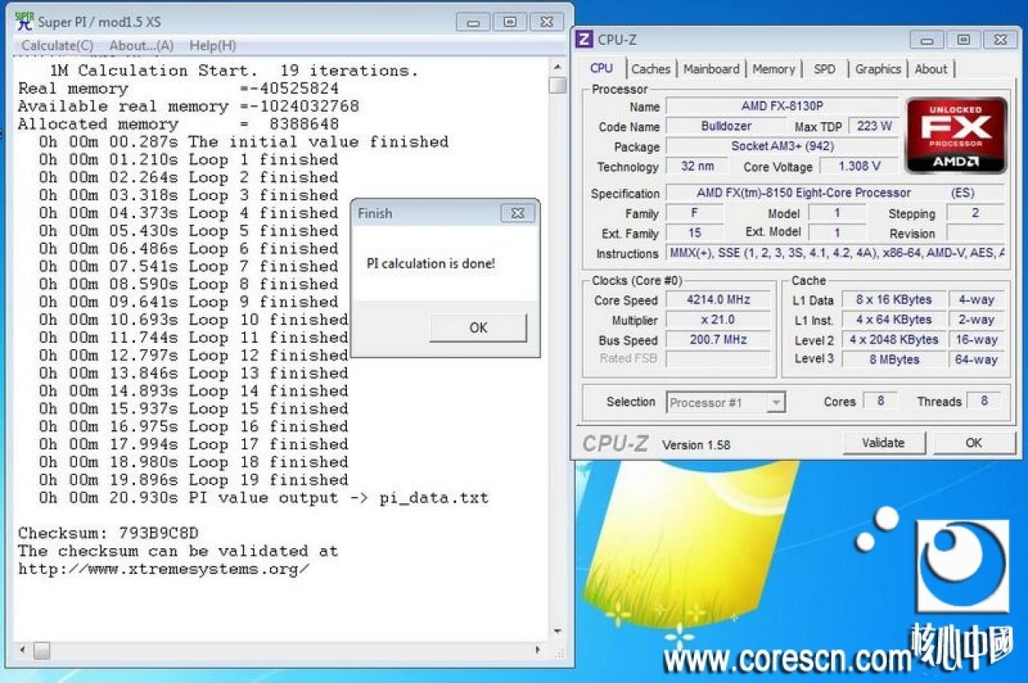
Task: Maximize the Super PI window
Action: [510, 22]
